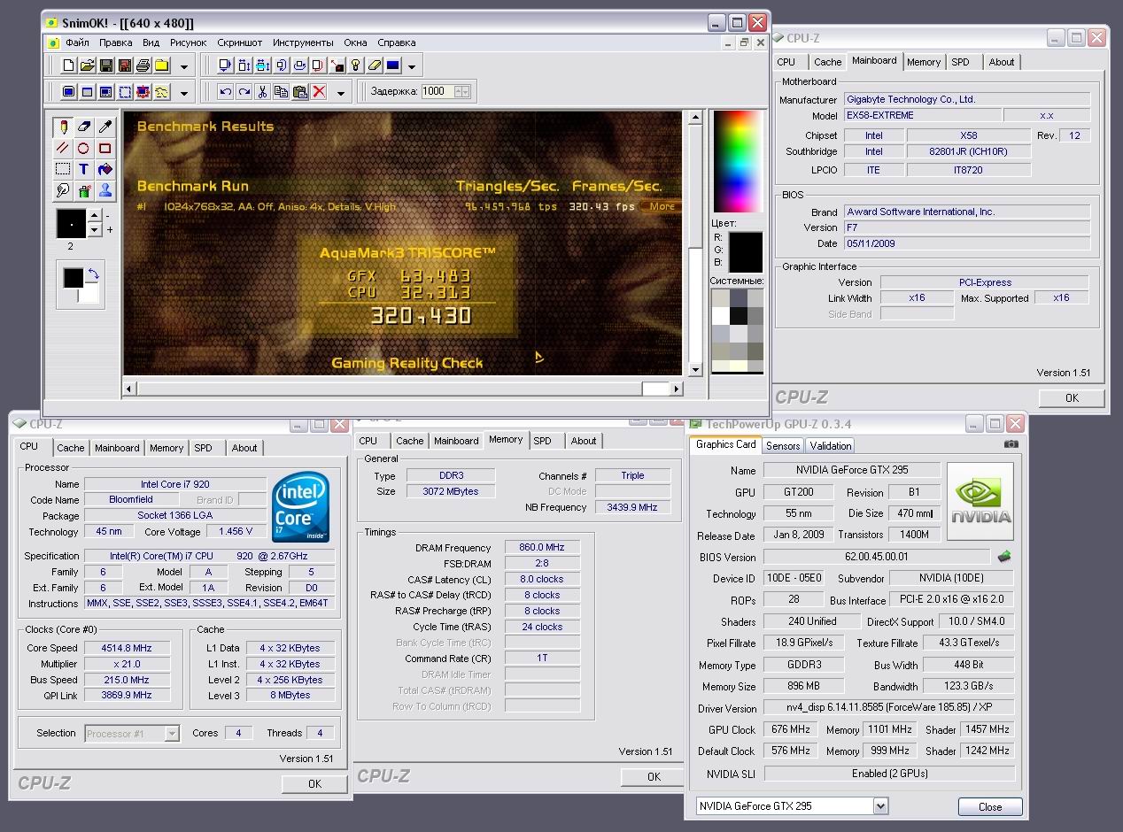Click OK in the CPU-Z Memory window
Screen dimensions: 1123x832
pos(654,776)
